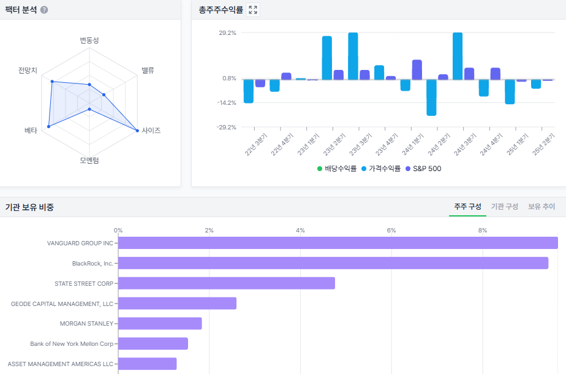
Task: Toggle the S&P 500 legend series
Action: 423,169
